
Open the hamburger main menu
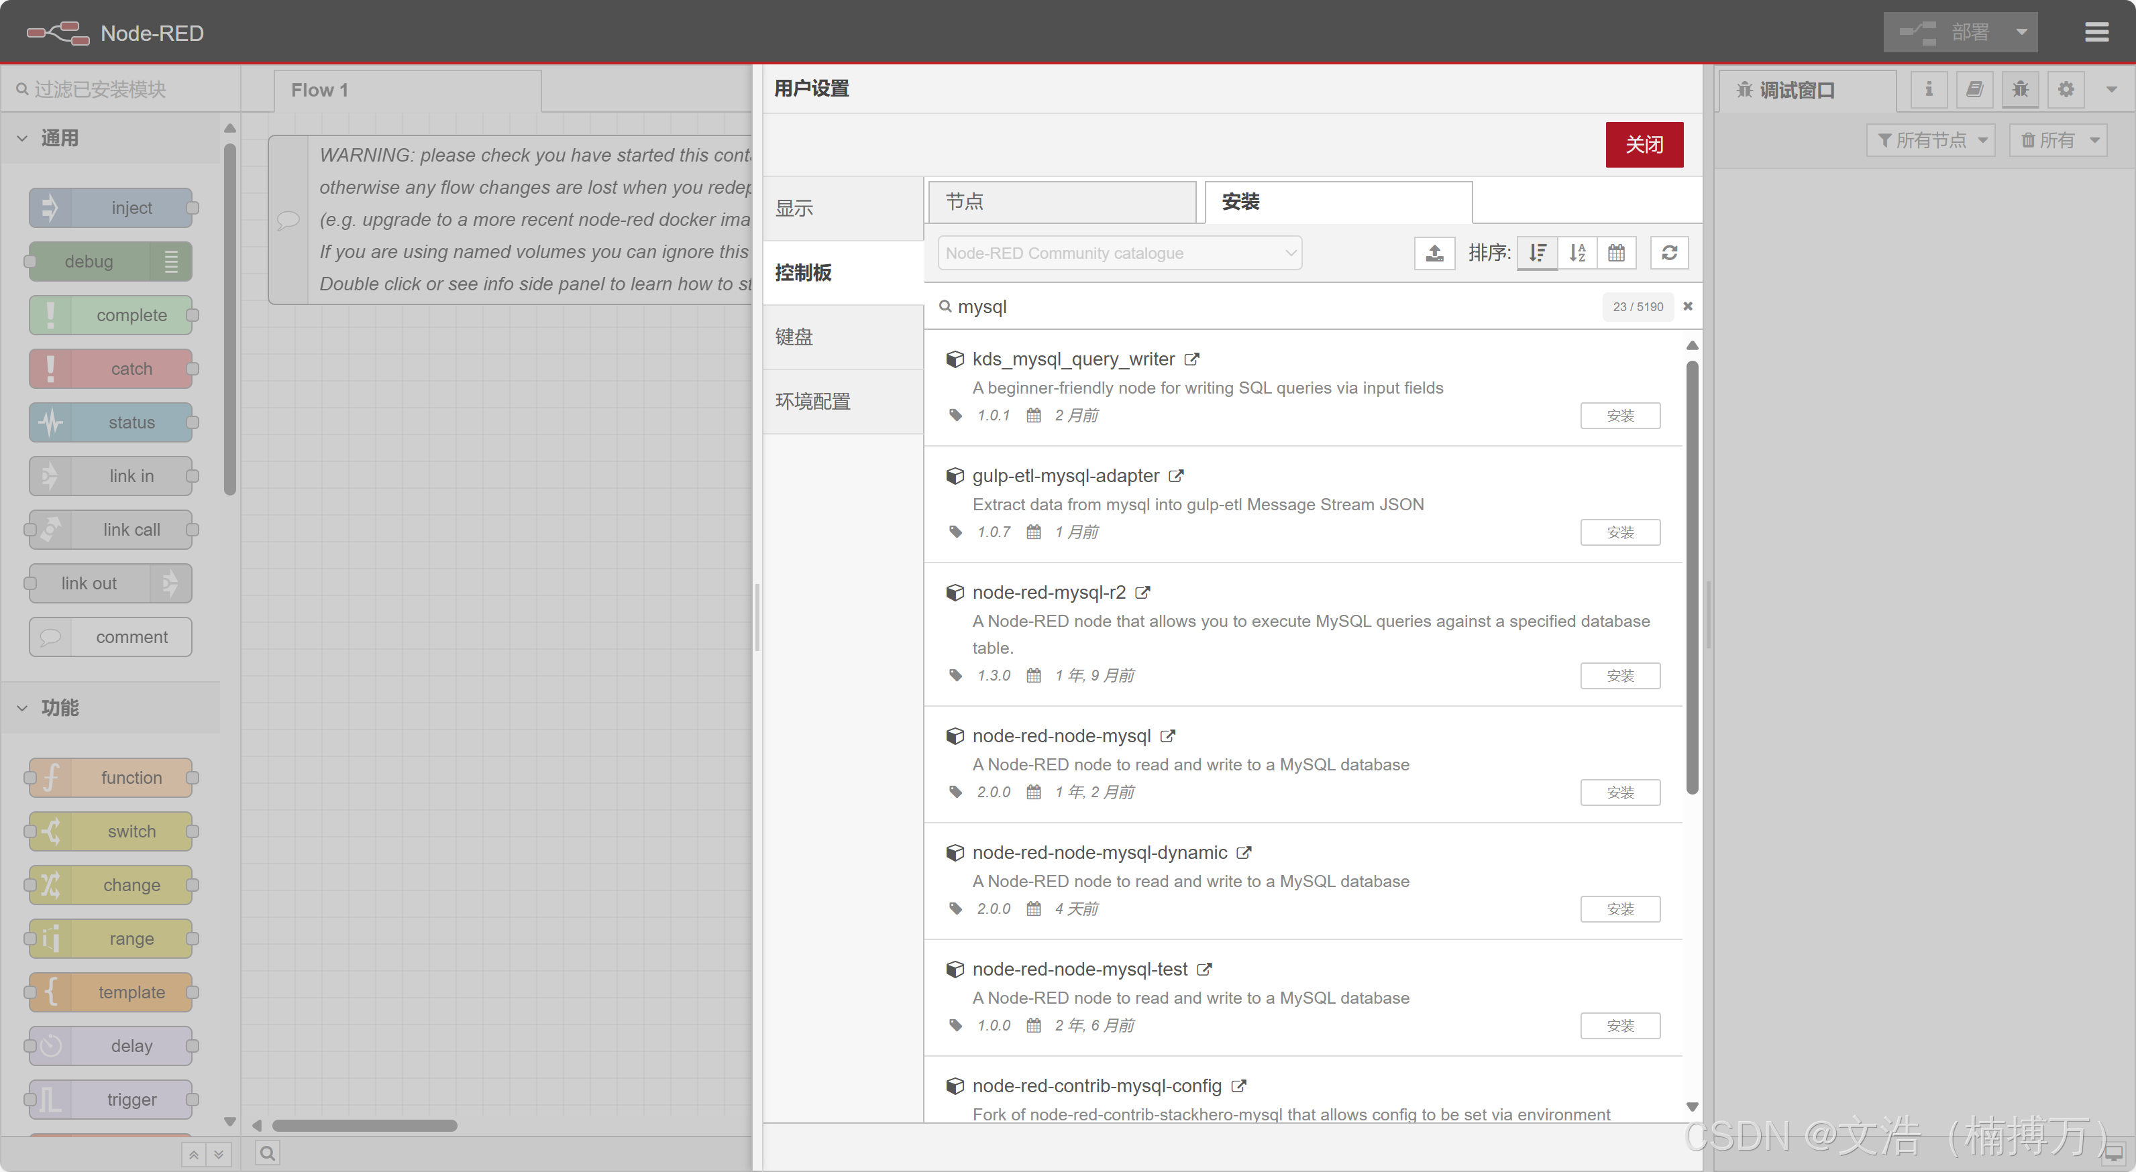coord(2096,32)
